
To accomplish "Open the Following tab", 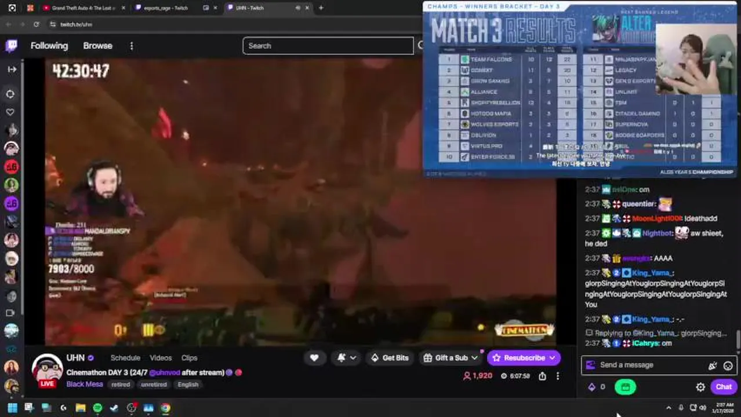I will click(49, 46).
